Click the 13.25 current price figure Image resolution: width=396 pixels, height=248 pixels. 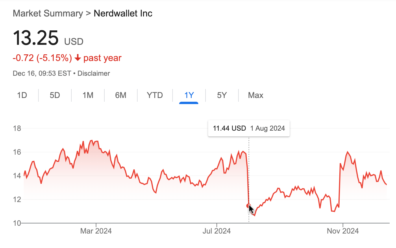click(36, 38)
